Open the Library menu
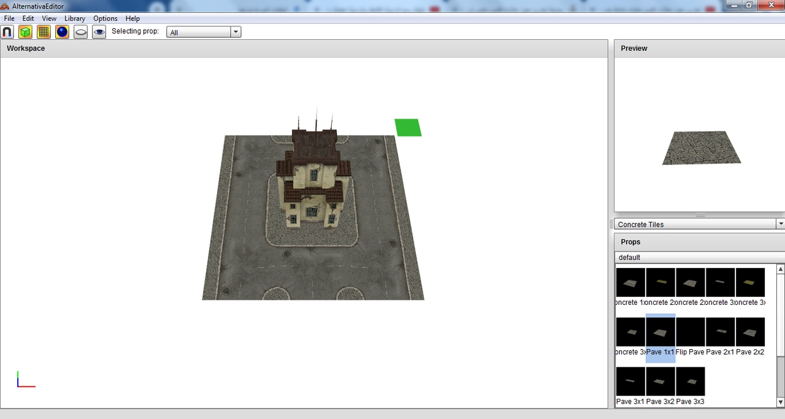The width and height of the screenshot is (785, 419). 75,18
